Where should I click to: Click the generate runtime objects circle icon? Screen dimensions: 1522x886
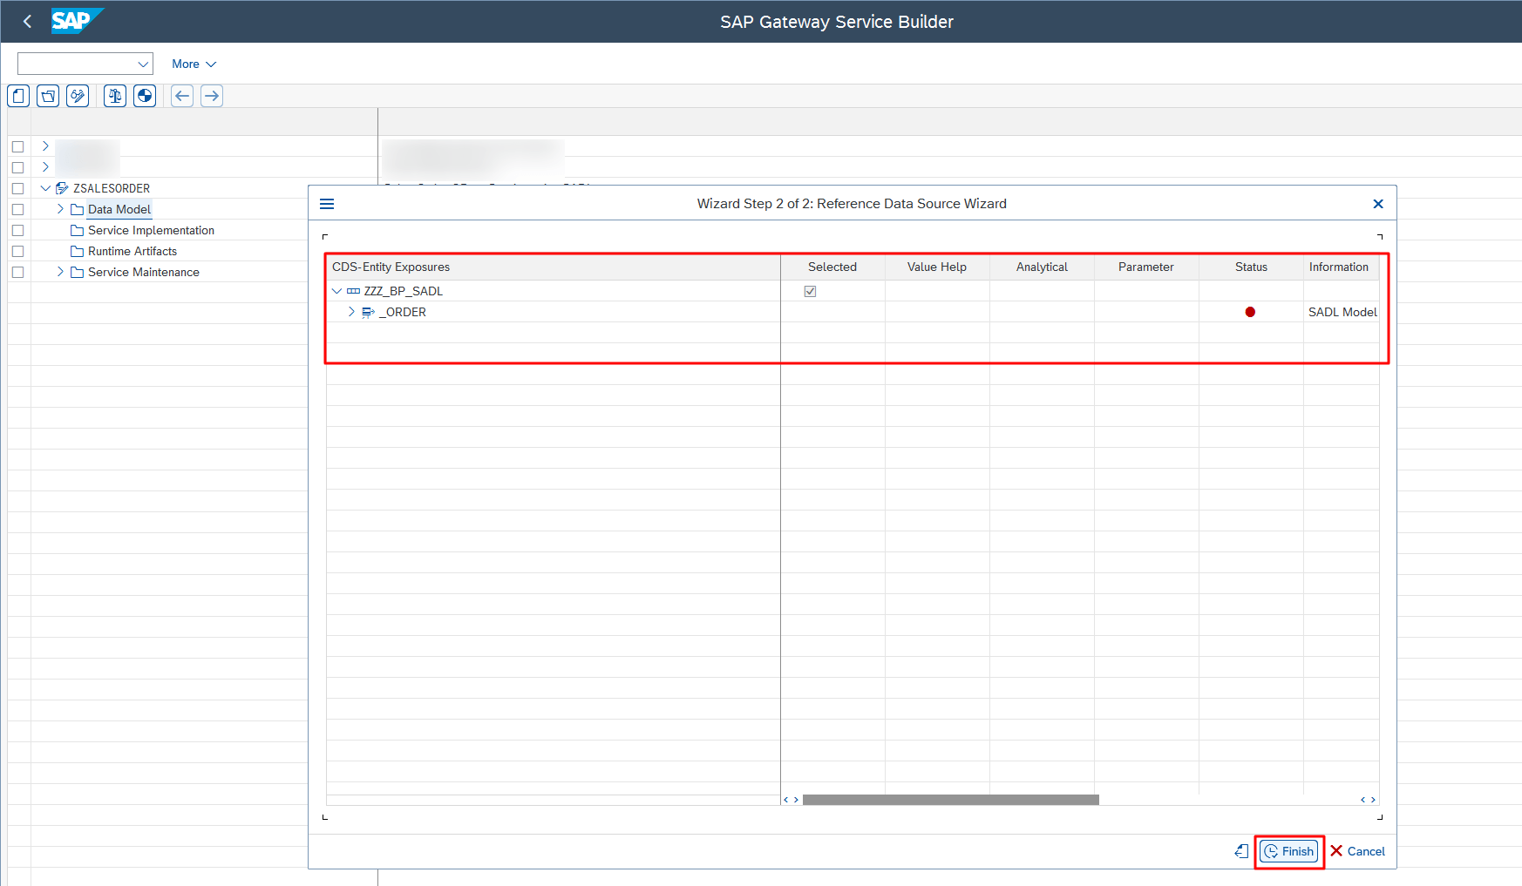(145, 96)
